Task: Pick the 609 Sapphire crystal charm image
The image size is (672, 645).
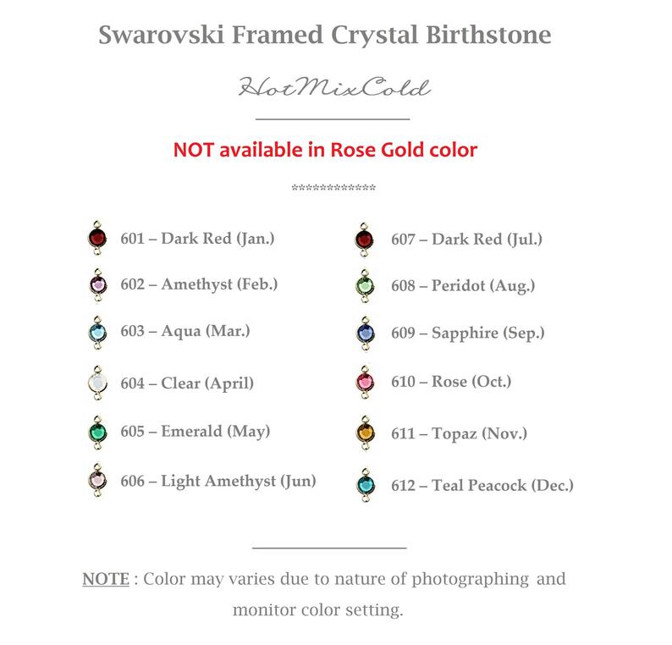Action: click(364, 334)
